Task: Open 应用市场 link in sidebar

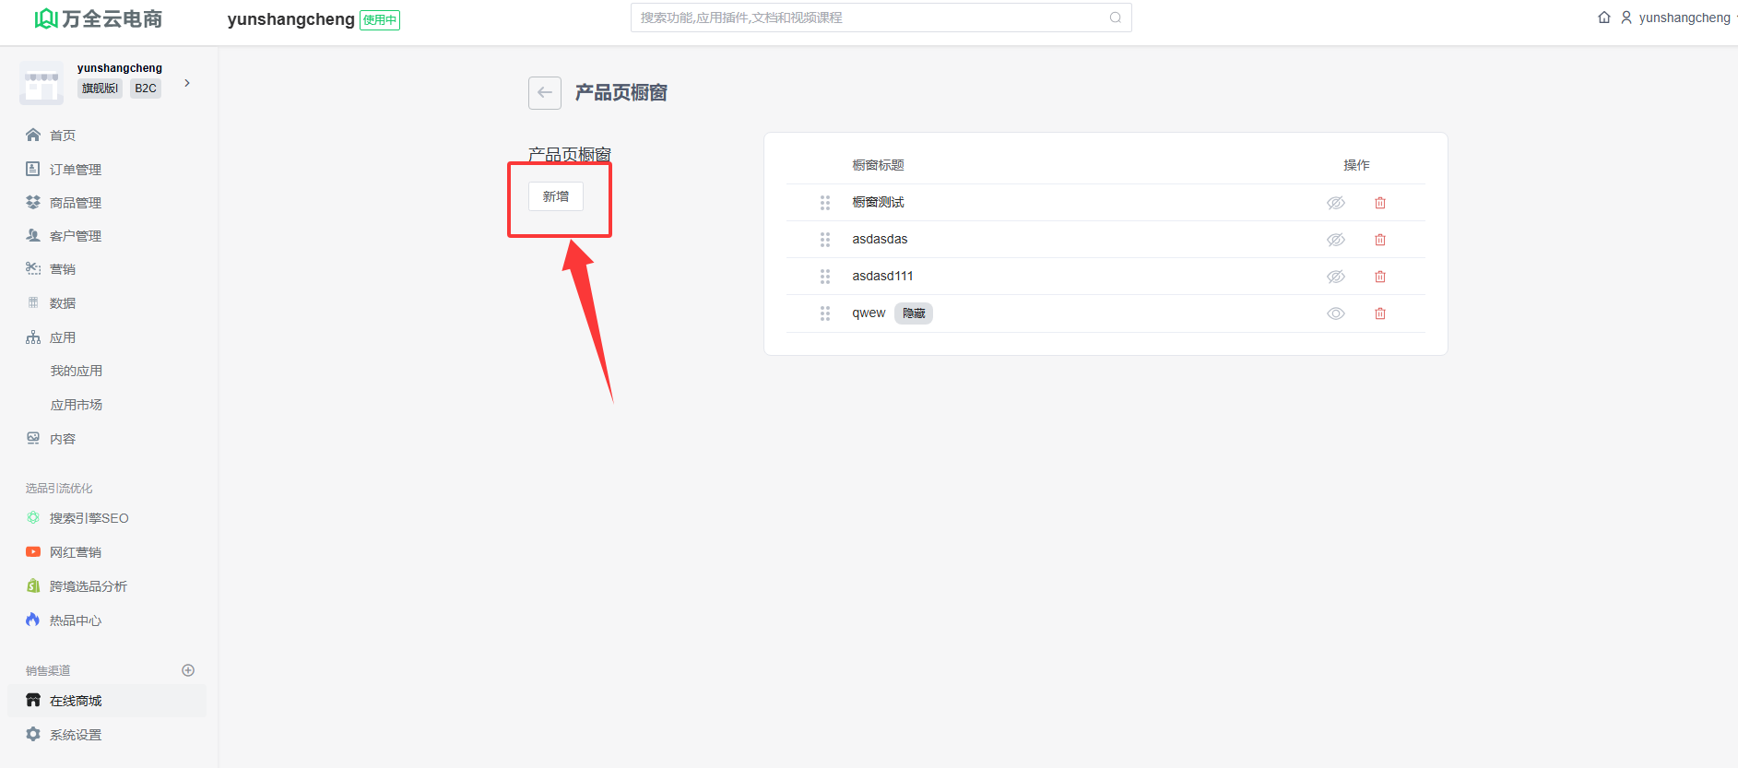Action: (x=77, y=405)
